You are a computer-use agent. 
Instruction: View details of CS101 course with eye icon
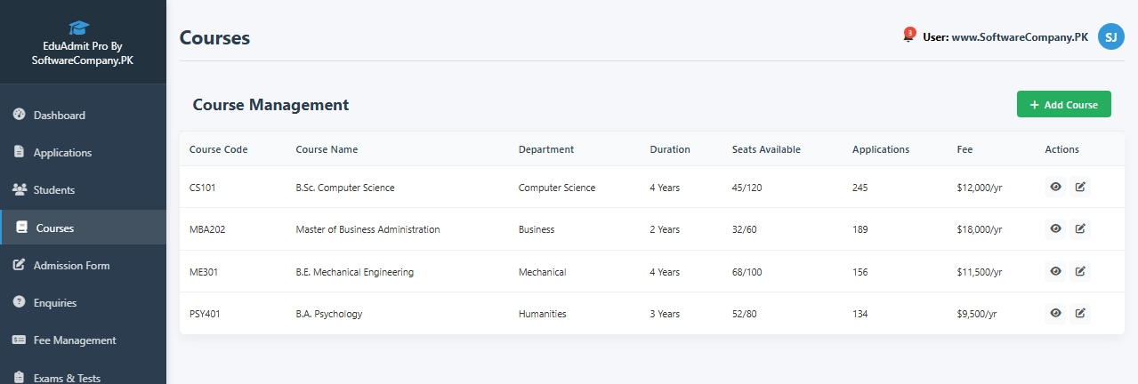pyautogui.click(x=1055, y=187)
